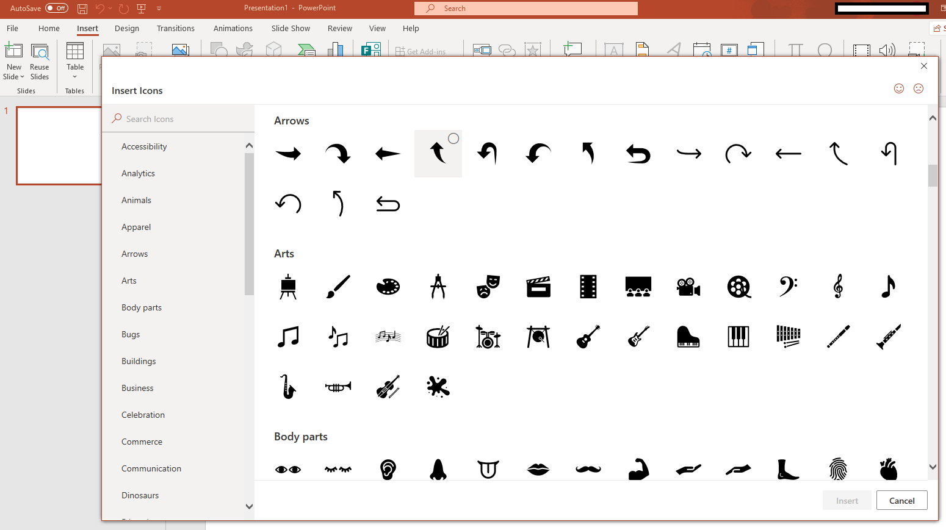Select the mustache icon

(588, 469)
